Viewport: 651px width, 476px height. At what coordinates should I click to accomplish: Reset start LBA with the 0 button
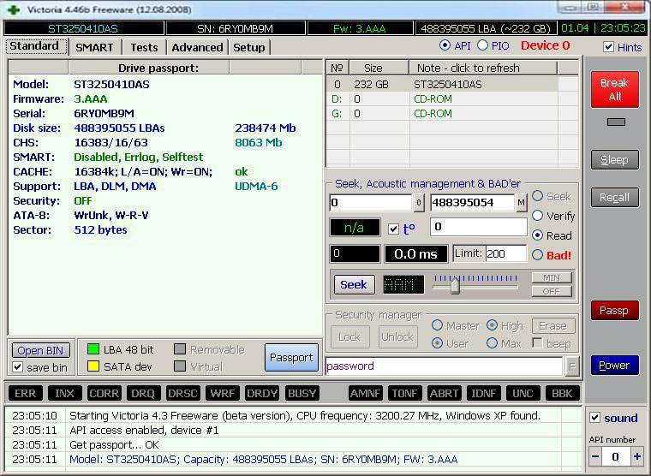tap(419, 203)
